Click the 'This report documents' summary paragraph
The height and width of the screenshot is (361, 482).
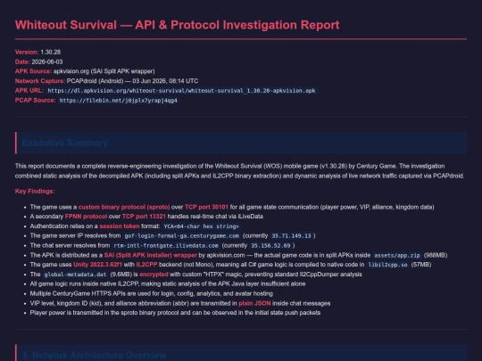click(239, 171)
